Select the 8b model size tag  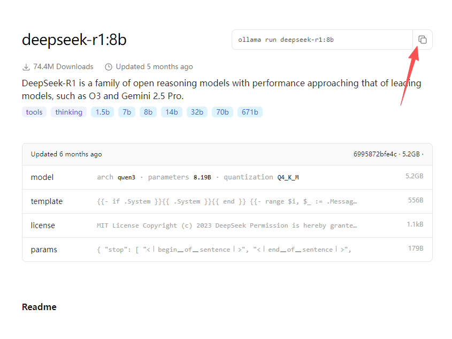tap(148, 112)
